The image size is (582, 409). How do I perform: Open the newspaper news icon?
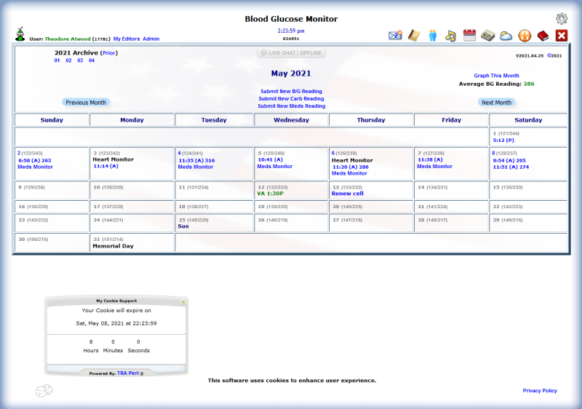pos(487,36)
